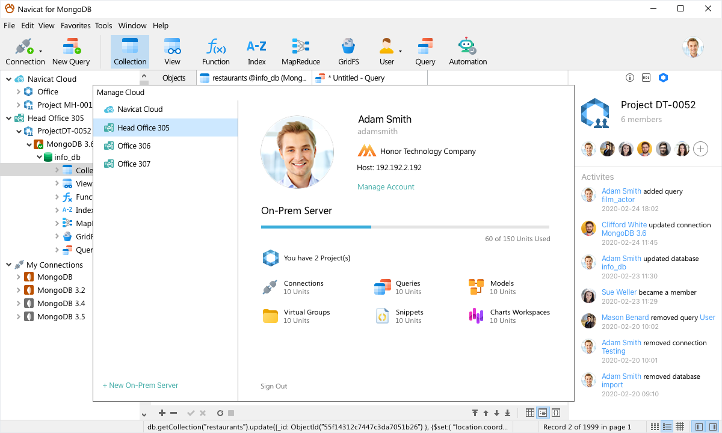Open the User toolbar dropdown arrow
This screenshot has width=722, height=433.
point(400,52)
